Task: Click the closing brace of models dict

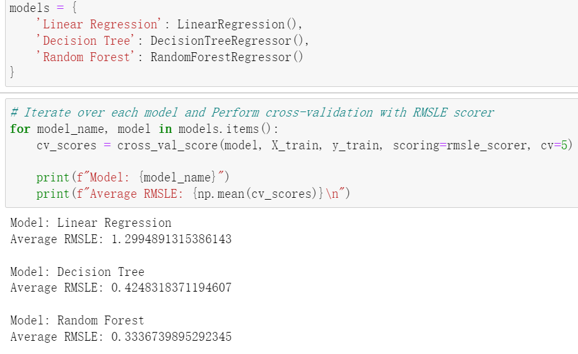Action: coord(12,72)
